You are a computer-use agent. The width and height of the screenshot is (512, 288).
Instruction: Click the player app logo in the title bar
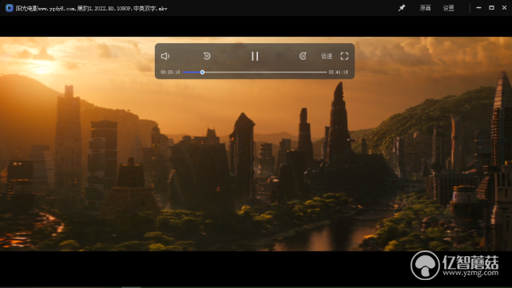pyautogui.click(x=9, y=8)
